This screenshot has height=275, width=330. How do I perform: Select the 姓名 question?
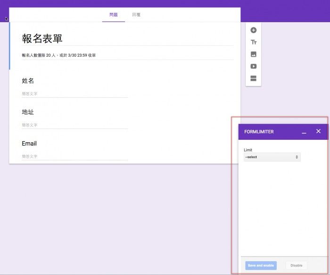pos(28,81)
